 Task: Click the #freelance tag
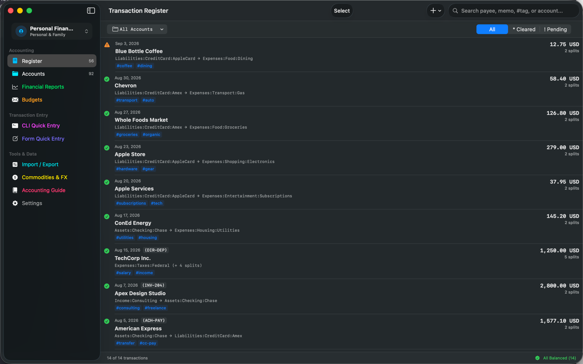[x=155, y=308]
